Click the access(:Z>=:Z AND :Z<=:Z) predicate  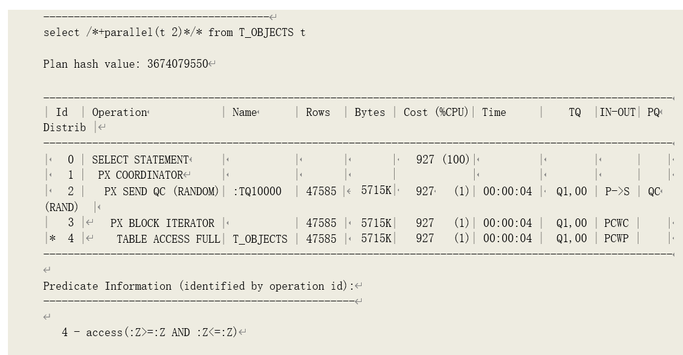(161, 333)
